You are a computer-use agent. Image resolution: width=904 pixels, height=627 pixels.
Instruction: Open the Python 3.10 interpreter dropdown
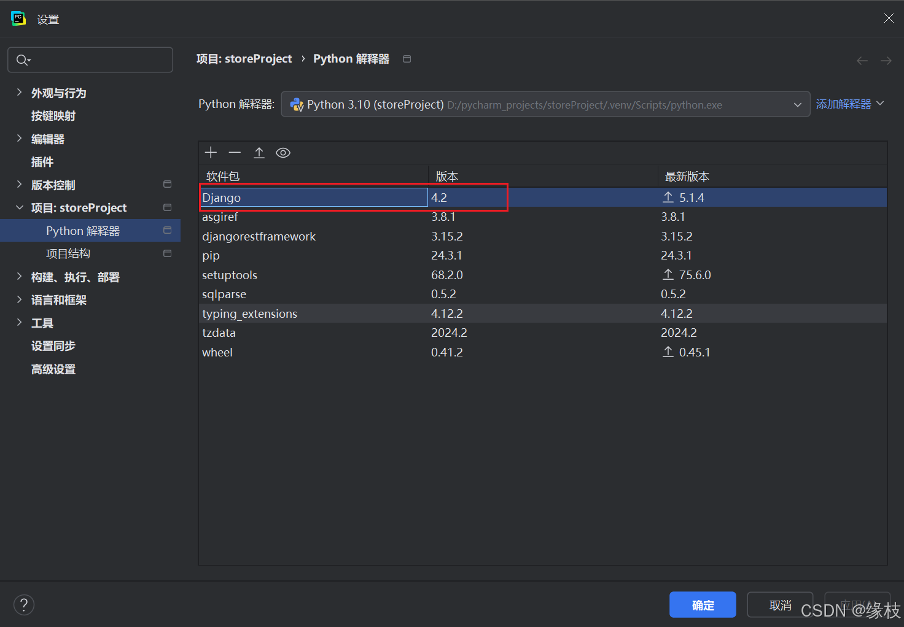click(x=797, y=104)
